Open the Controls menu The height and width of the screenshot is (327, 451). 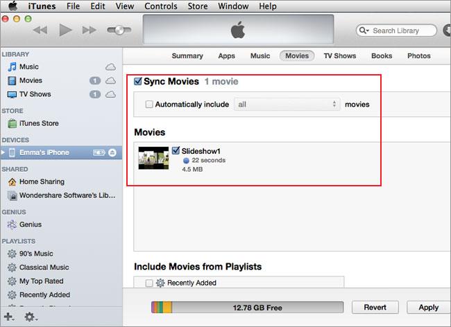click(x=161, y=6)
